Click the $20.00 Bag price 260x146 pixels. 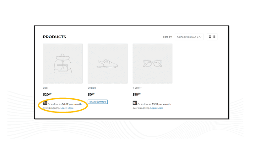coord(47,94)
